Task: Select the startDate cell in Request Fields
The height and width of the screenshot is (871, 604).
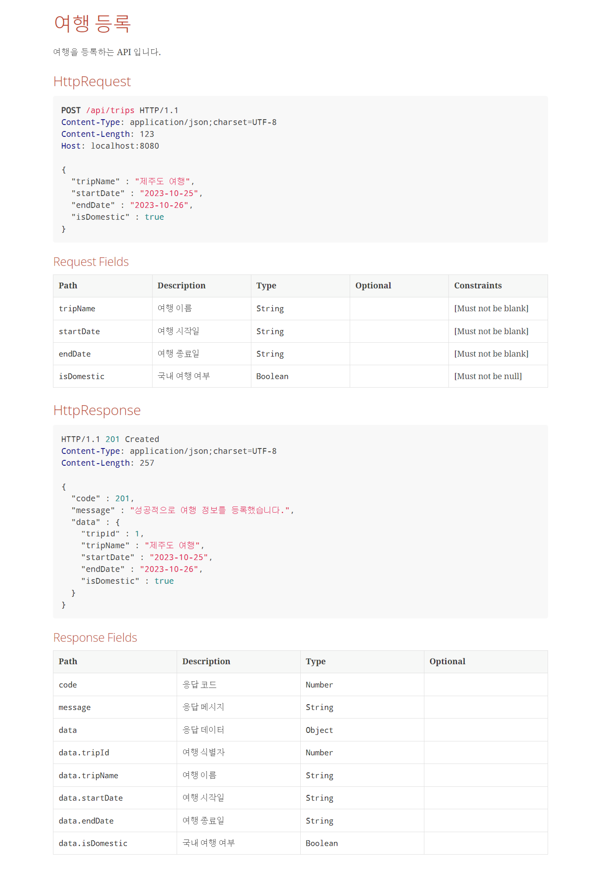Action: [x=103, y=331]
